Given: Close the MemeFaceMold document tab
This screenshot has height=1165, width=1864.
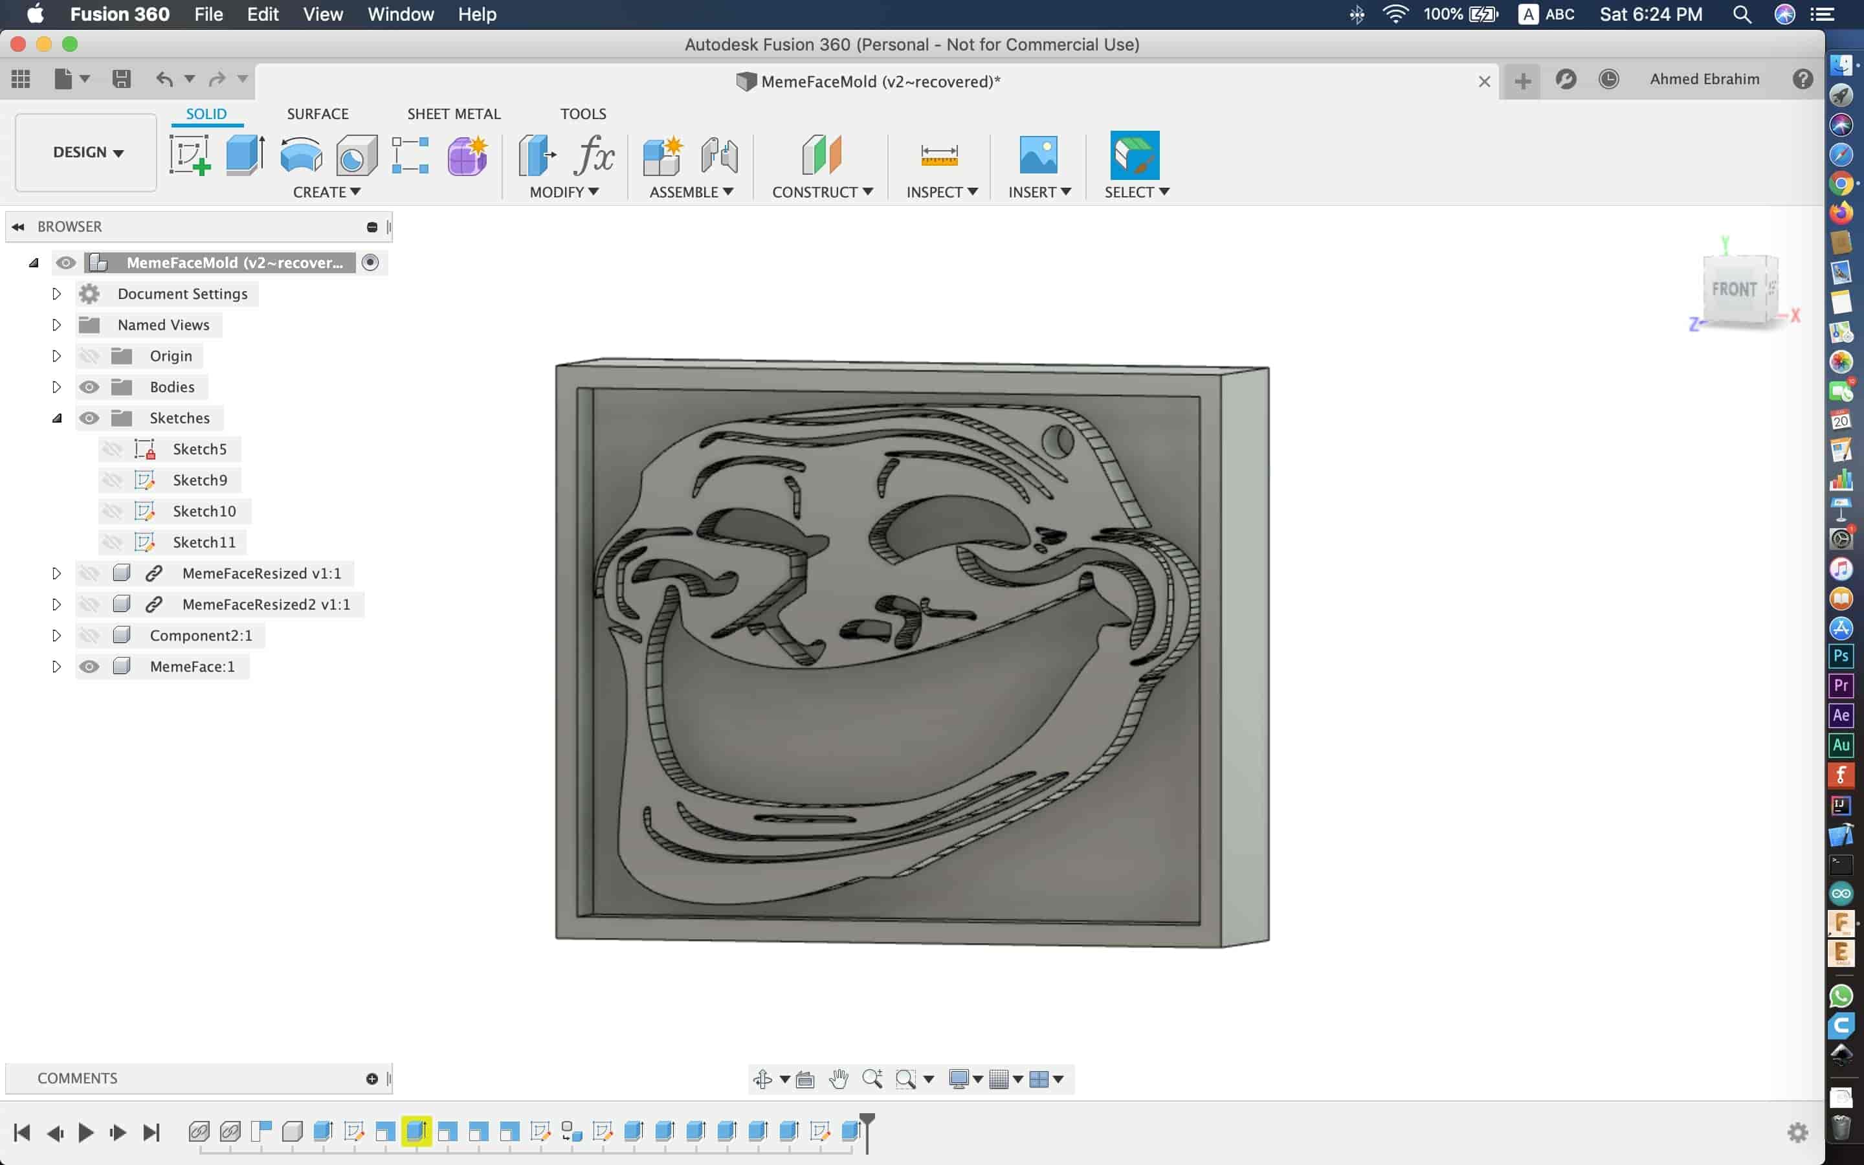Looking at the screenshot, I should (1484, 81).
